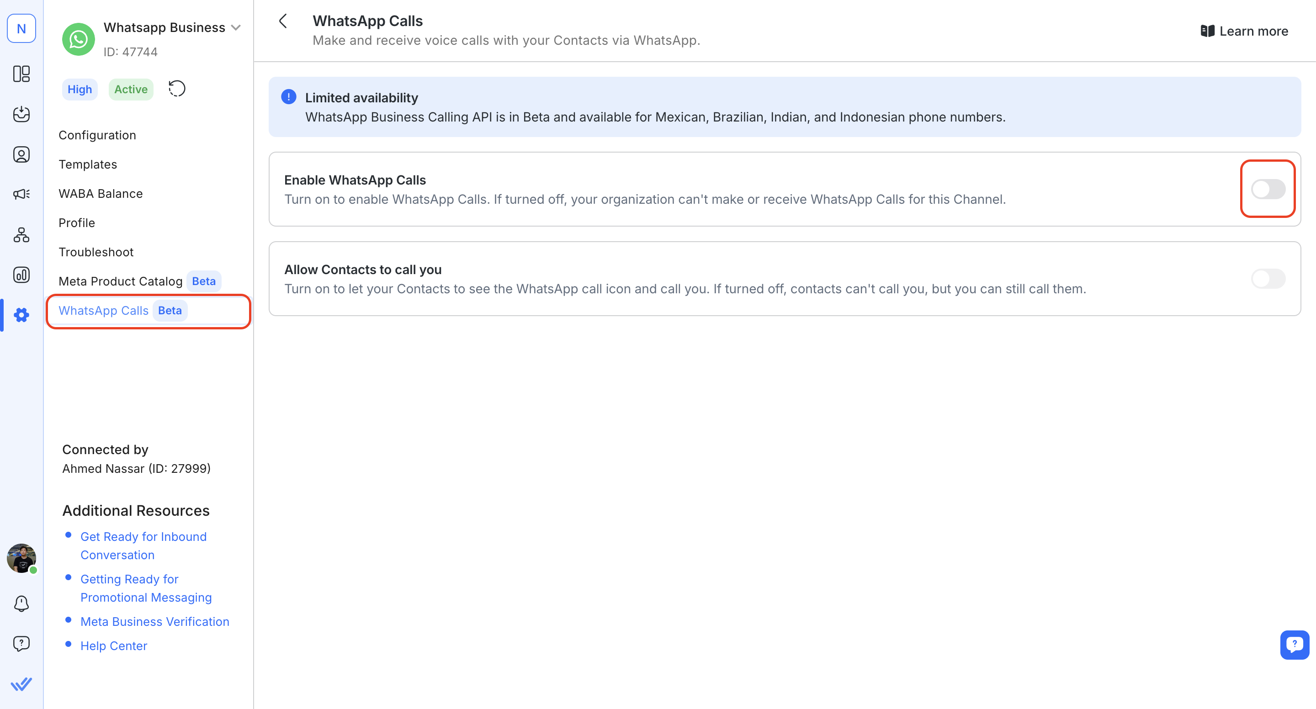Open the N workspace switcher
Screen dimensions: 1316x709
[x=21, y=29]
